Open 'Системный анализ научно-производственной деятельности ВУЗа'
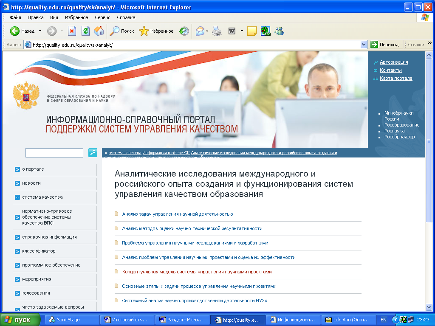 pos(195,301)
